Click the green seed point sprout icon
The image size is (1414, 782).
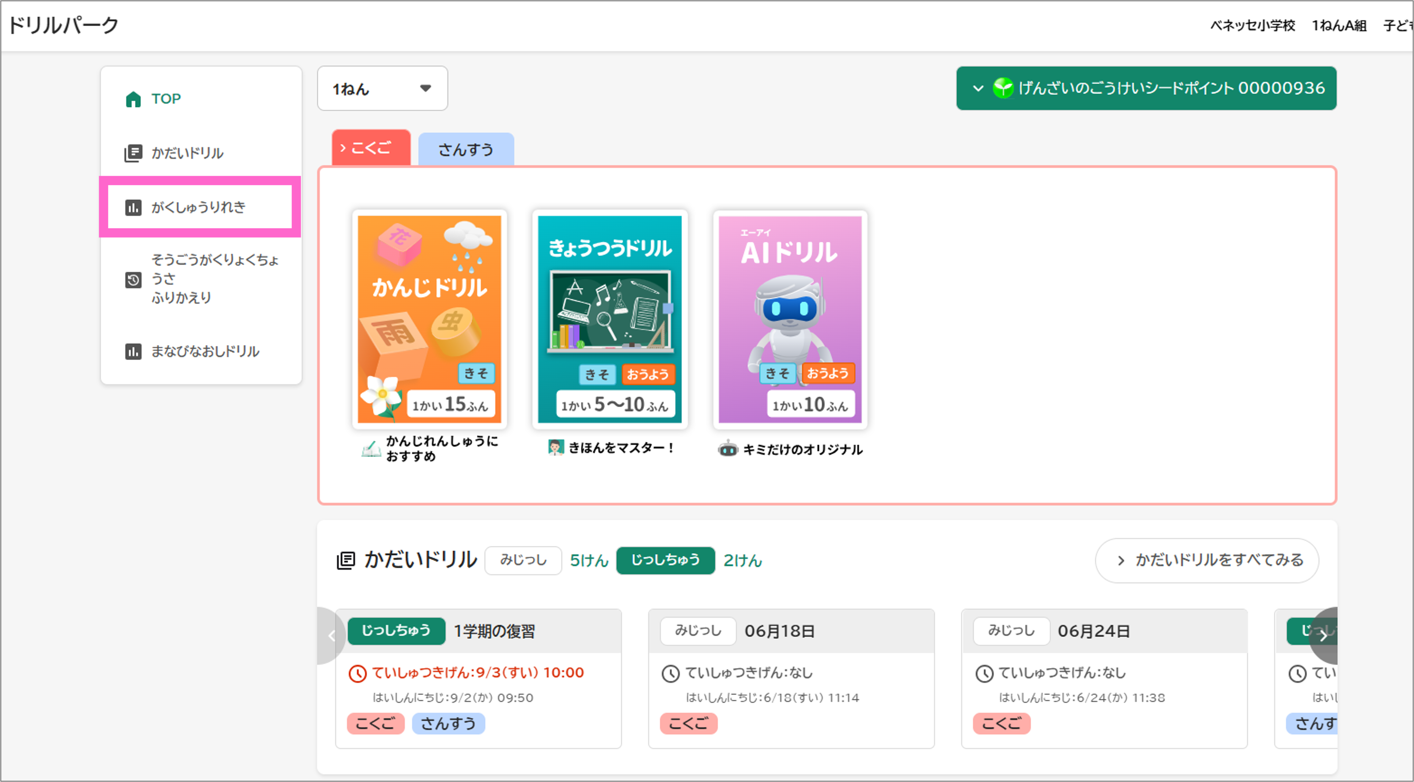pyautogui.click(x=1002, y=89)
